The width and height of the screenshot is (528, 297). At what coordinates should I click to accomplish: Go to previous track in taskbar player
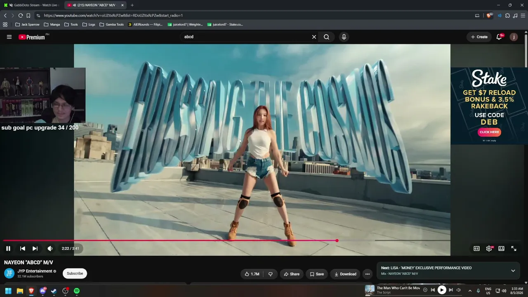tap(433, 290)
